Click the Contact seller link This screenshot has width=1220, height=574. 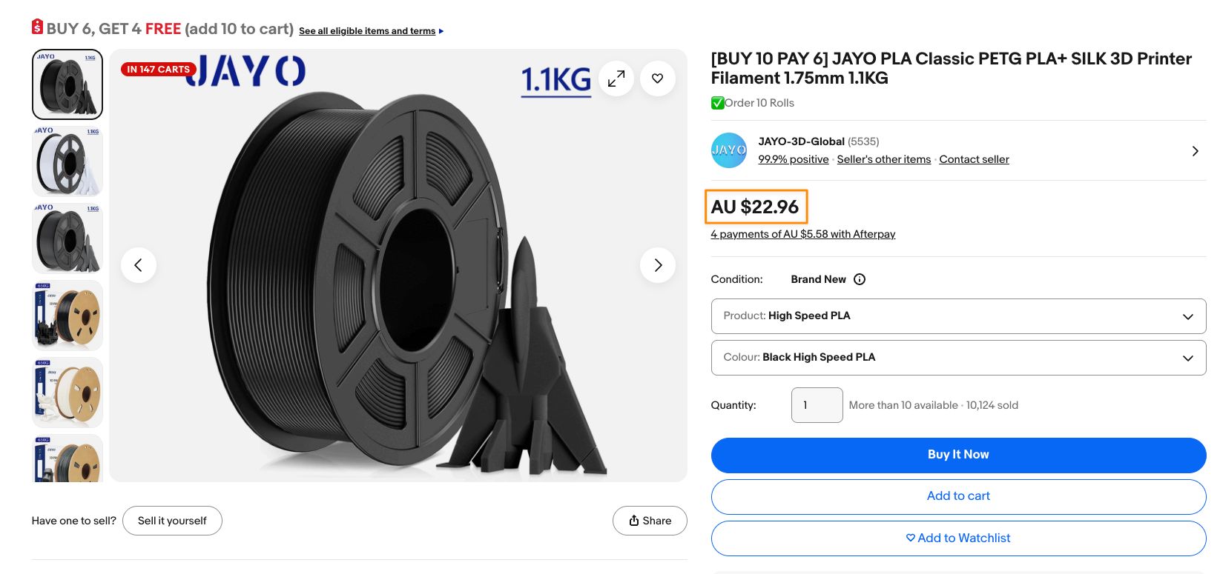[x=974, y=159]
